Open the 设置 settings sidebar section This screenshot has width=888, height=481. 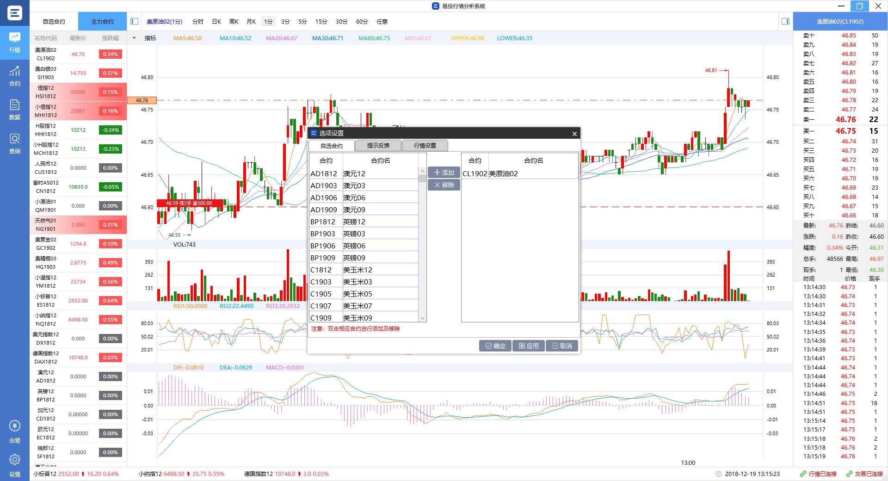coord(14,465)
